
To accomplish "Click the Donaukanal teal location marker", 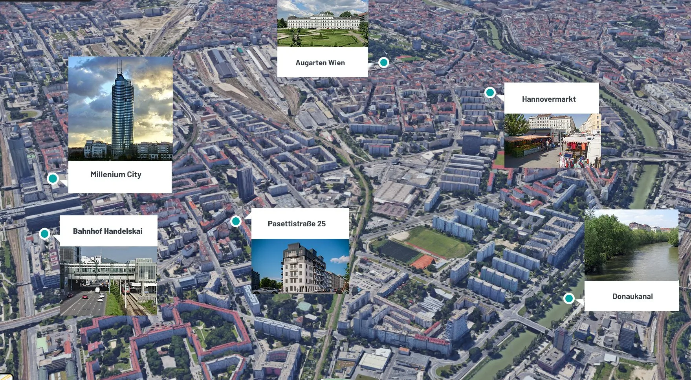I will tap(568, 298).
